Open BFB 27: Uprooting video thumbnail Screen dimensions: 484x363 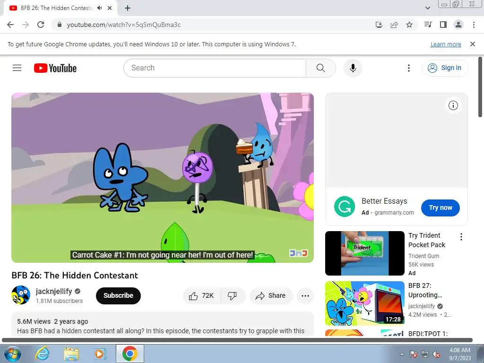coord(364,303)
